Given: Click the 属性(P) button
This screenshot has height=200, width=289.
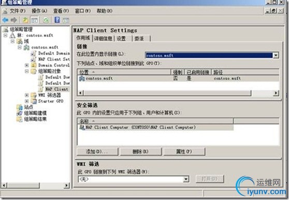Looking at the screenshot, I should 184,152.
